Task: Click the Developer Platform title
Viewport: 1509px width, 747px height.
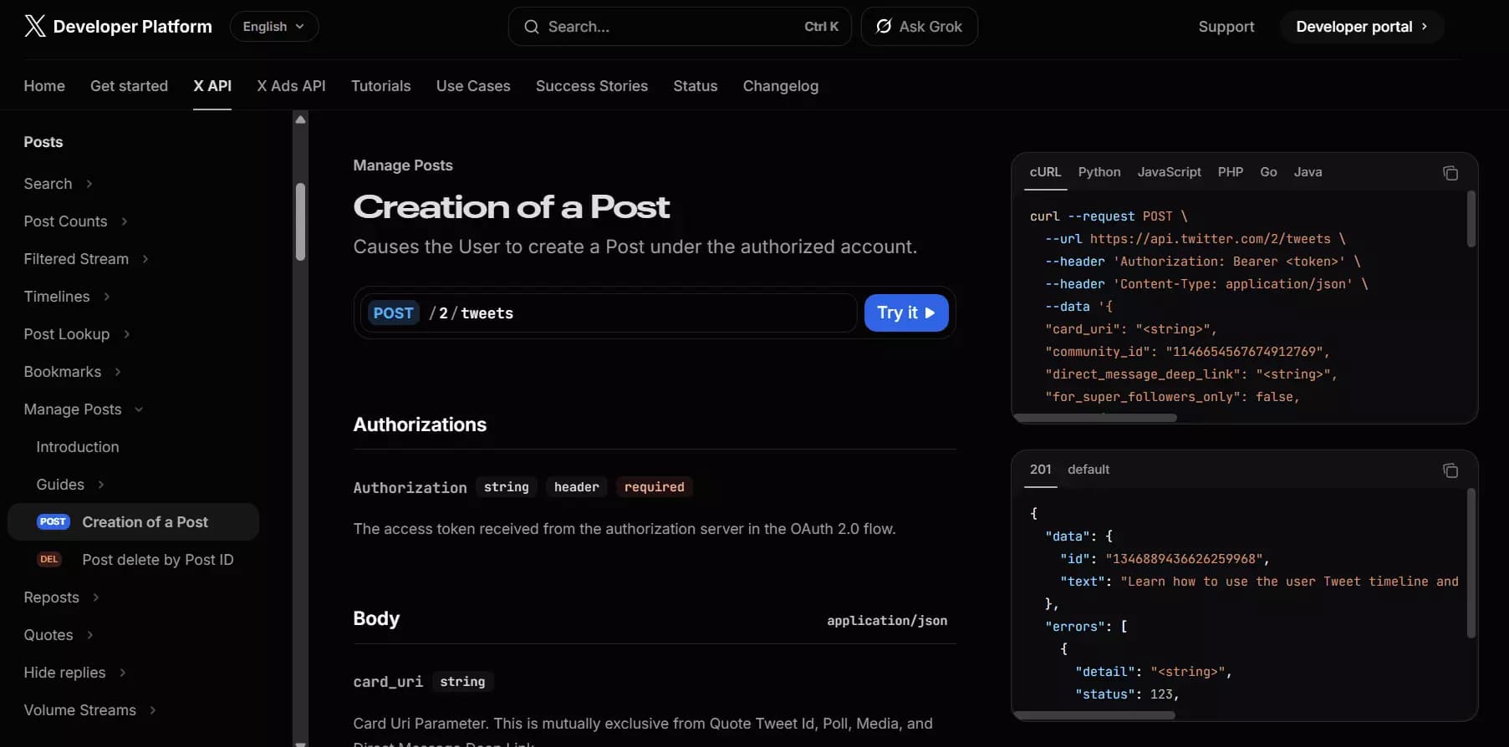Action: [133, 27]
